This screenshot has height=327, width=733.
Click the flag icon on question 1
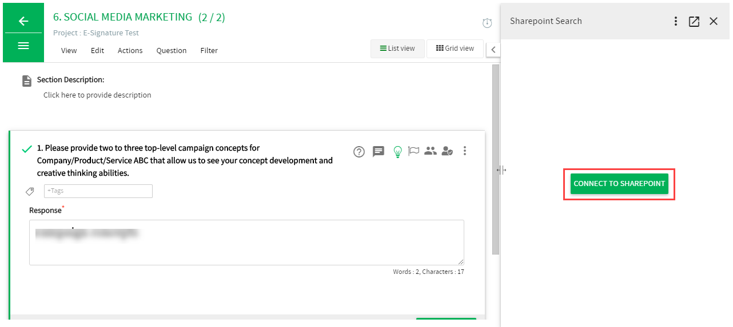[x=414, y=151]
